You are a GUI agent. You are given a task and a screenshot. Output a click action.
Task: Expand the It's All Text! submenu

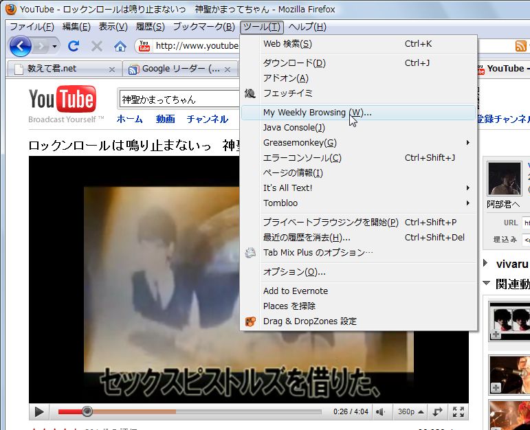coord(358,188)
